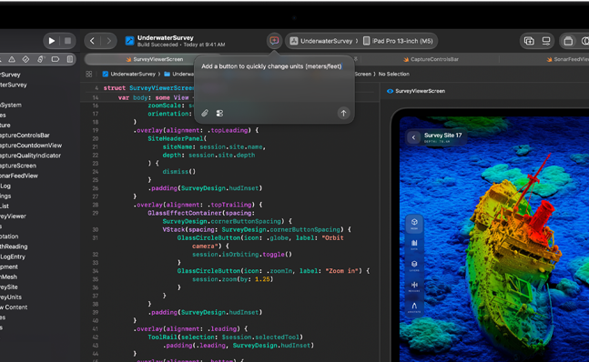589x362 pixels.
Task: Switch to the SonarFeedView tab
Action: pos(567,59)
